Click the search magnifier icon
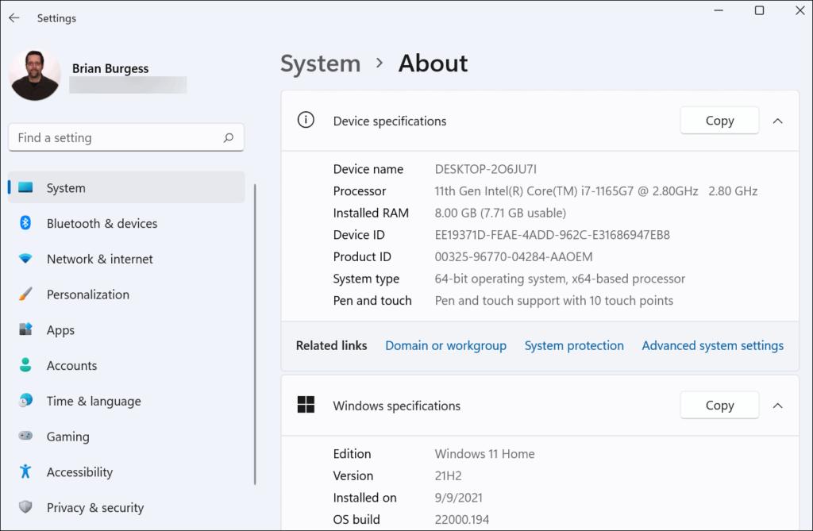 [x=228, y=137]
